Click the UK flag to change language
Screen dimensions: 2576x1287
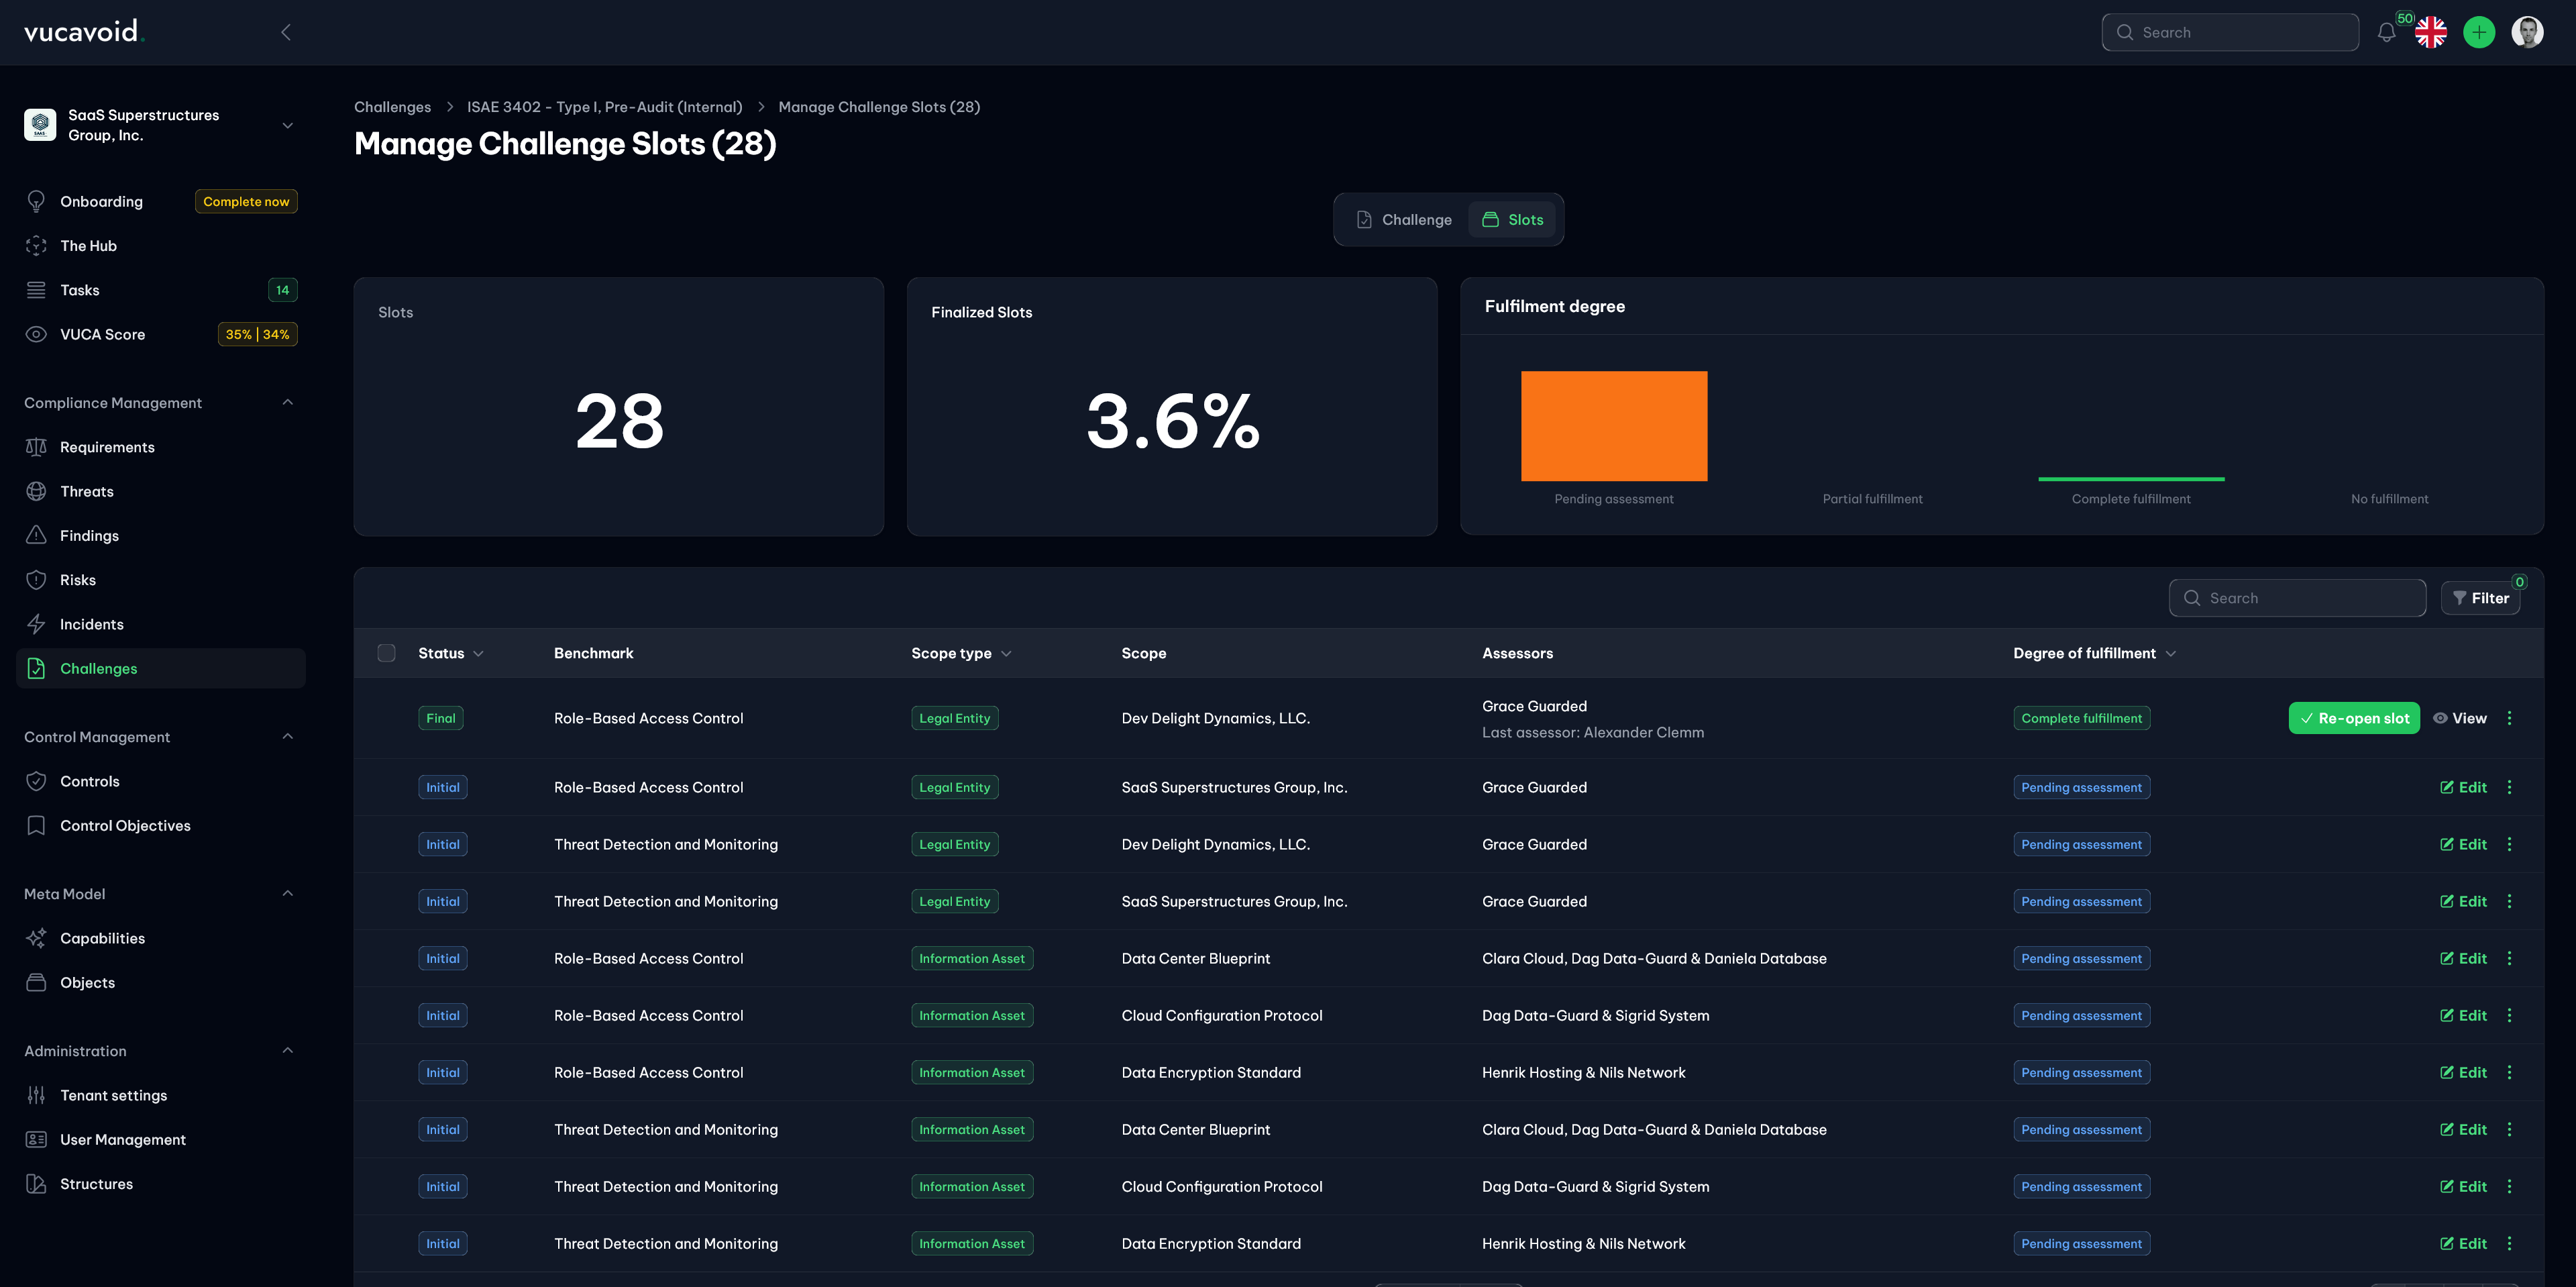coord(2431,32)
